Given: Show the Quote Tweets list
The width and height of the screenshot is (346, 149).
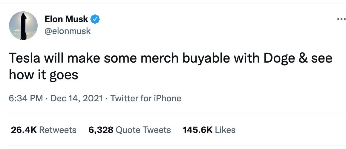Looking at the screenshot, I should [x=143, y=130].
